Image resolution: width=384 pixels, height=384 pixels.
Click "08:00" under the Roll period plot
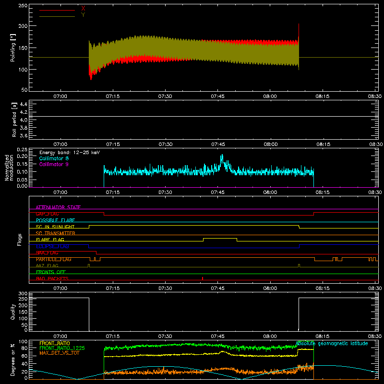click(x=270, y=144)
